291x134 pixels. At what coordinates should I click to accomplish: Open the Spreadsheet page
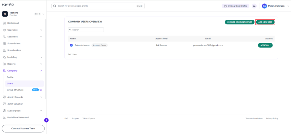click(14, 43)
